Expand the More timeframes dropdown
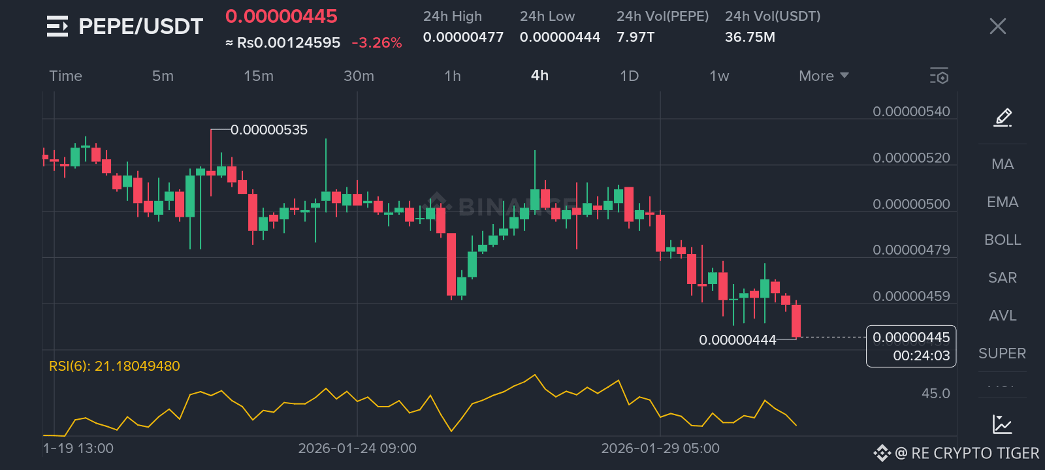 click(x=823, y=76)
